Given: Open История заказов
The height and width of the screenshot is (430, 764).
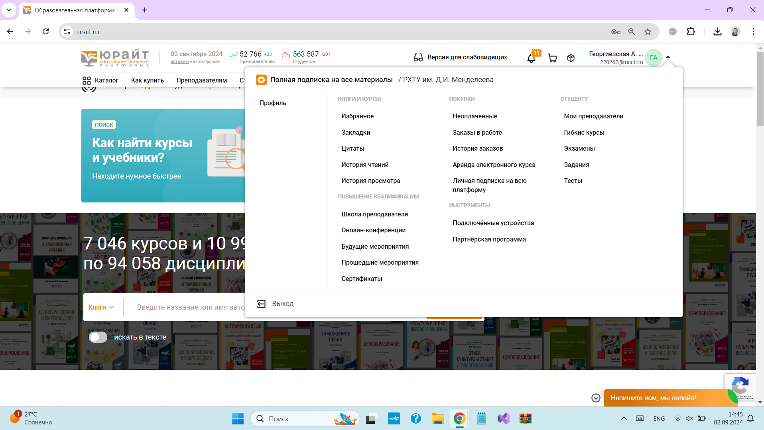Looking at the screenshot, I should tap(478, 148).
